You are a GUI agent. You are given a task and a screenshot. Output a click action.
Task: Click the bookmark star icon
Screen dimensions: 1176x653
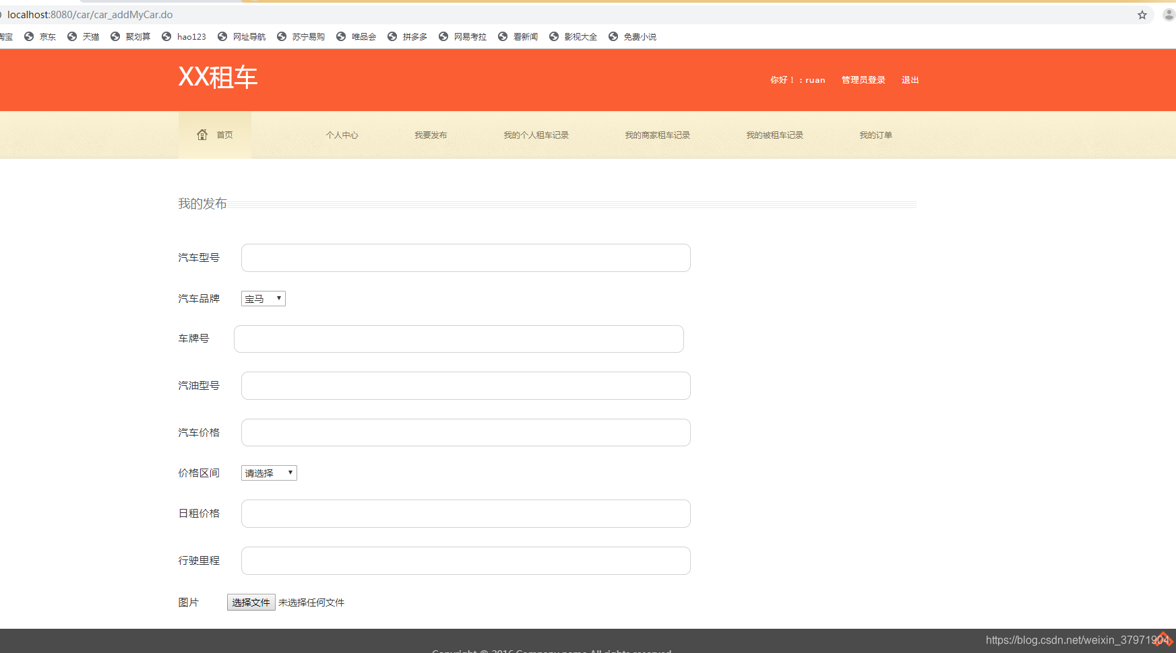pos(1142,15)
